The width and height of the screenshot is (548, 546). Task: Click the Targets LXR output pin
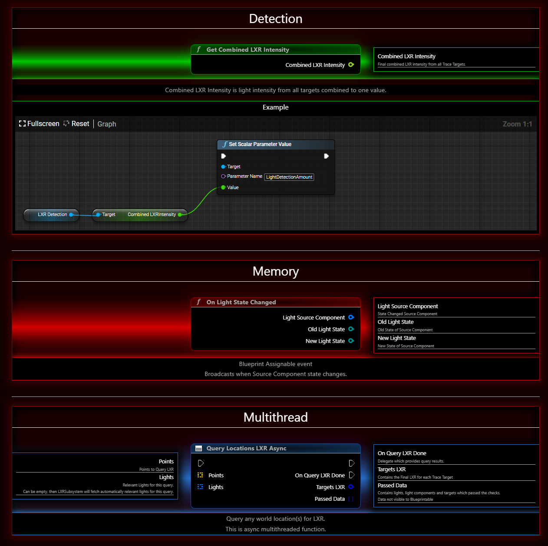point(351,487)
